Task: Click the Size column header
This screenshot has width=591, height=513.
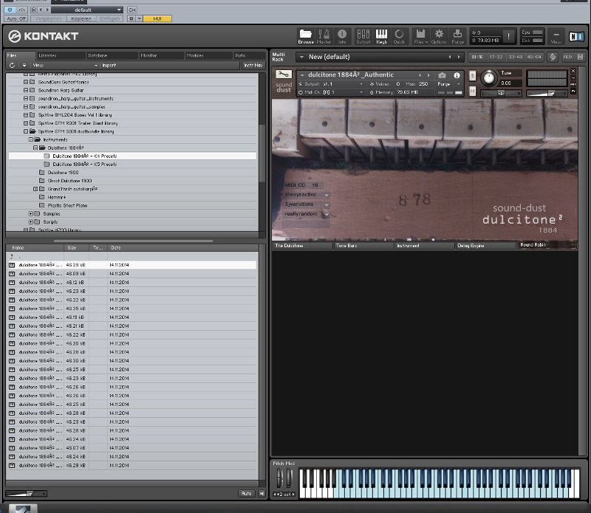Action: (78, 247)
